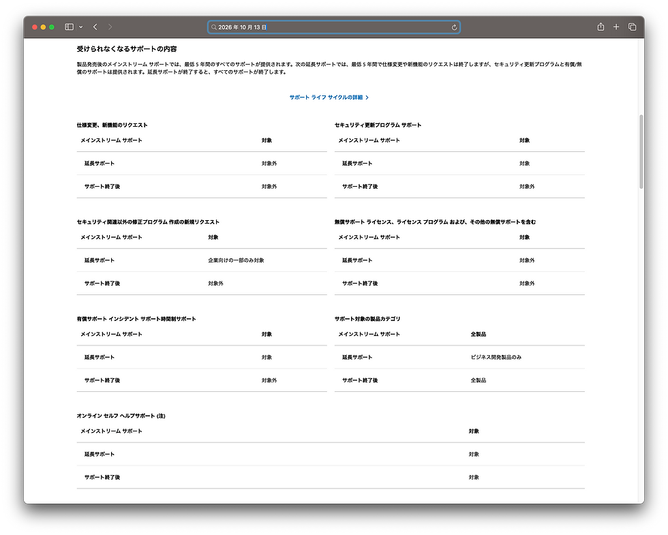
Task: Toggle the Safari sidebar icon
Action: pyautogui.click(x=69, y=27)
